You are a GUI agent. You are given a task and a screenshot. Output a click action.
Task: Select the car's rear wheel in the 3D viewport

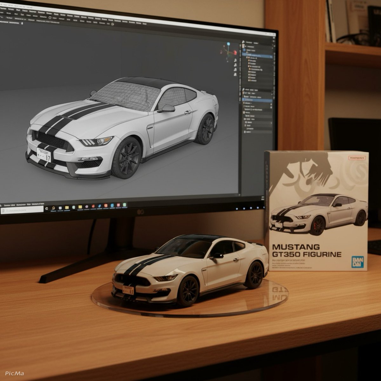tap(204, 129)
